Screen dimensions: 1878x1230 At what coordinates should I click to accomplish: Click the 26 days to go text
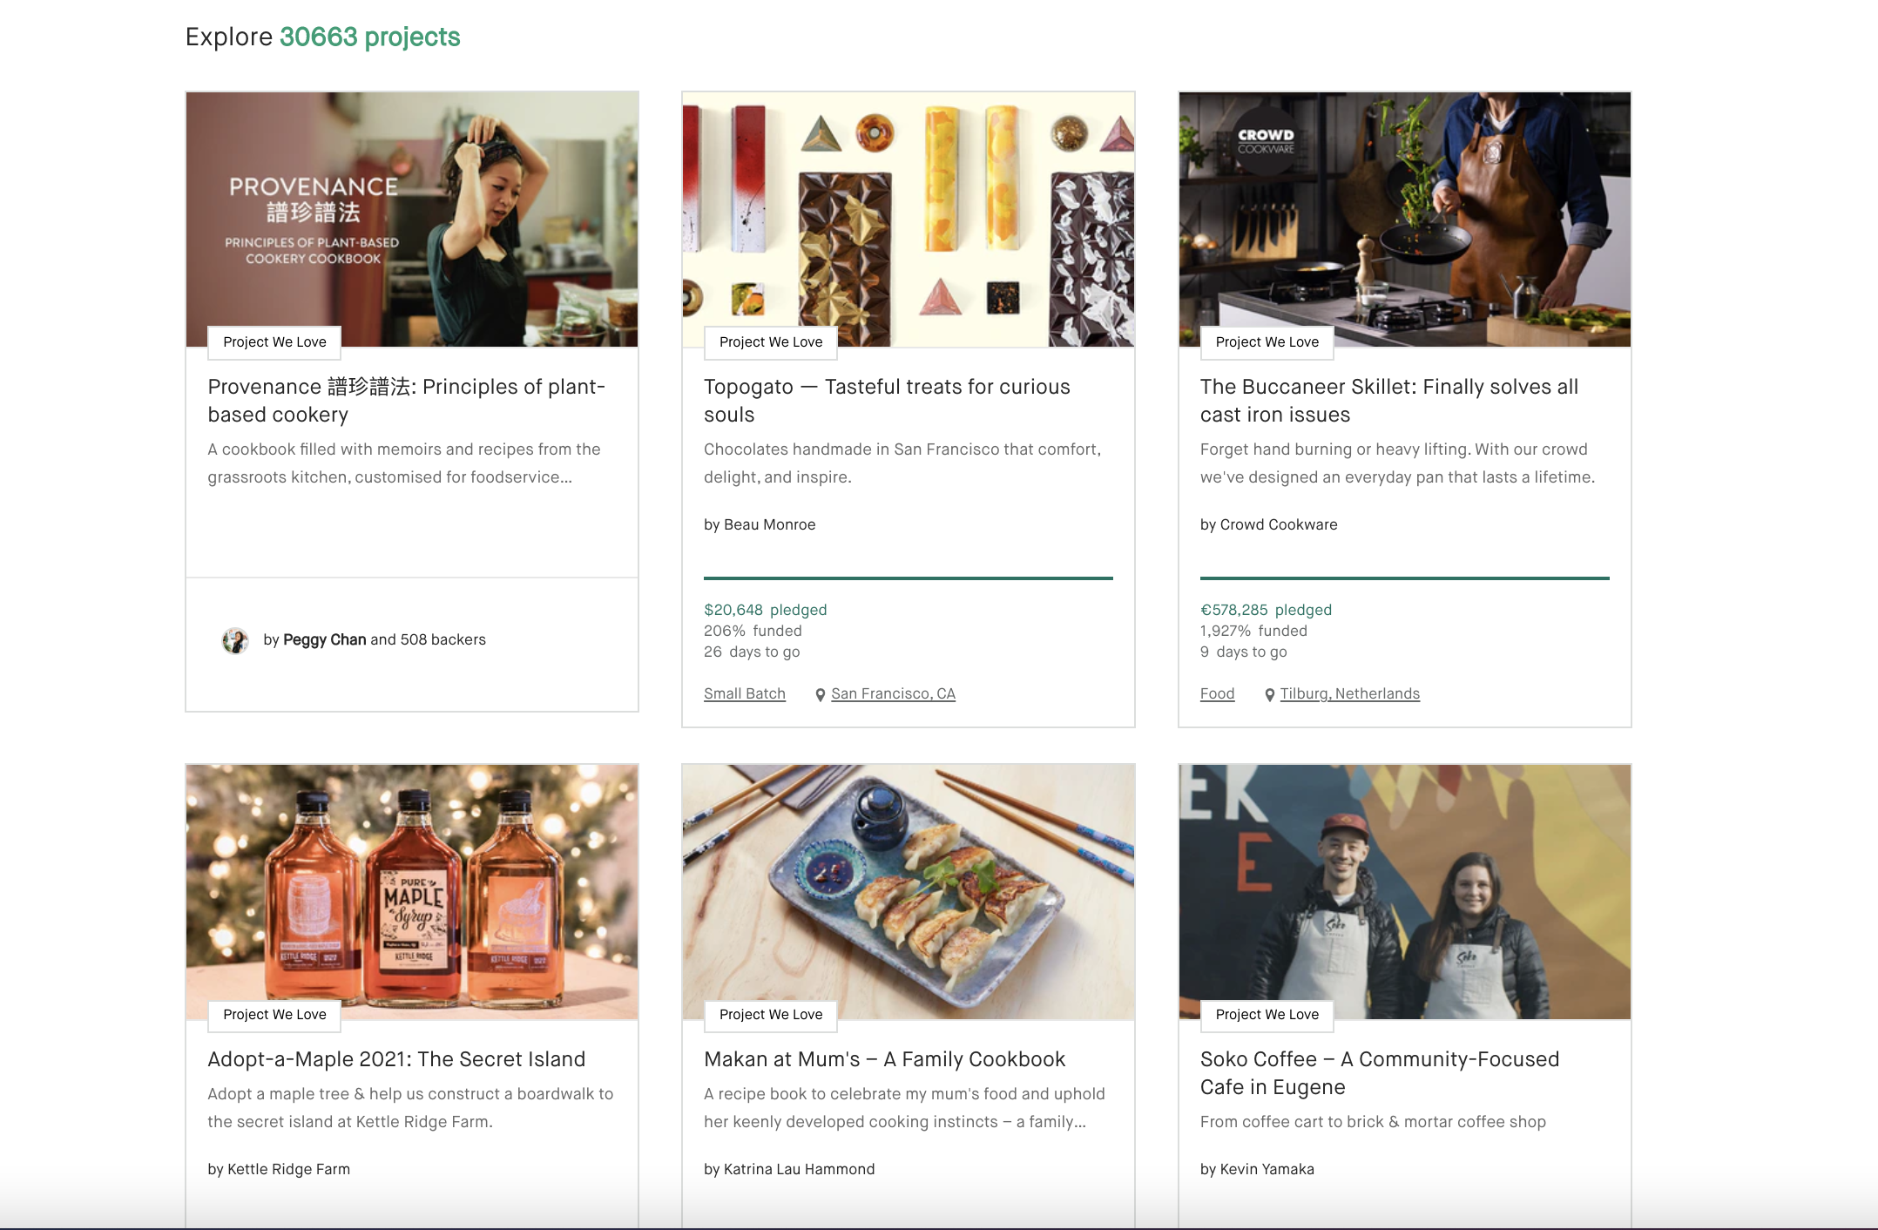752,652
